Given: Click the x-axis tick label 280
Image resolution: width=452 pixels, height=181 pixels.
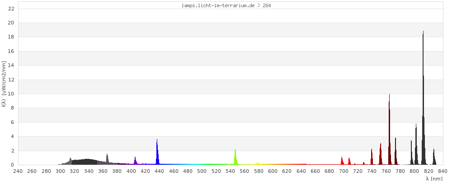Looking at the screenshot, I should [x=46, y=171].
